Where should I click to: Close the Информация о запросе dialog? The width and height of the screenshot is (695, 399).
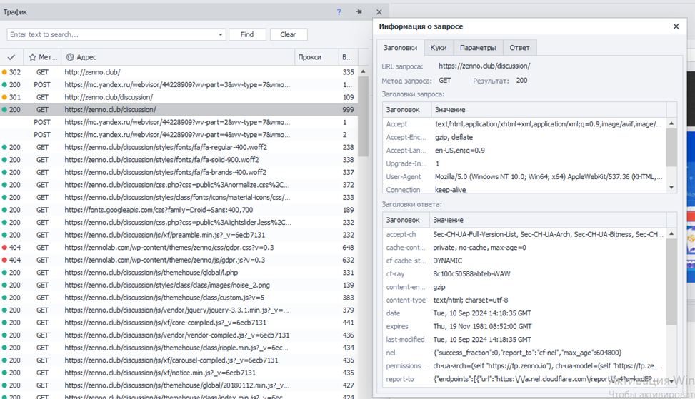(676, 26)
